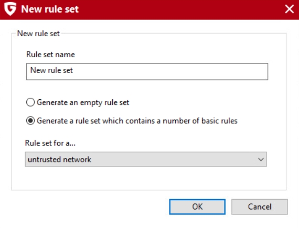Click the dropdown chevron arrow icon
This screenshot has height=228, width=299.
[x=261, y=159]
